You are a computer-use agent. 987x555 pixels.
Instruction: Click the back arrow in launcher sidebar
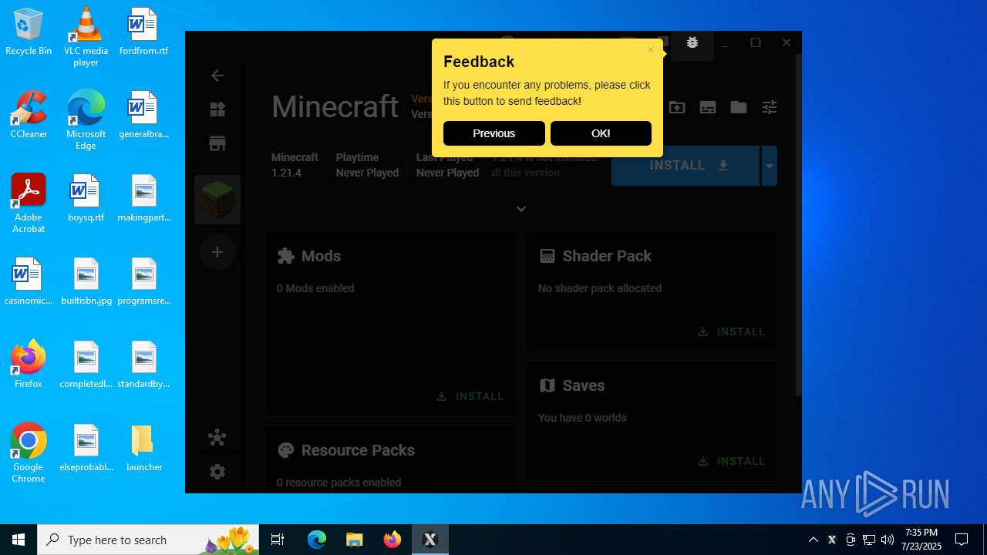pos(217,75)
